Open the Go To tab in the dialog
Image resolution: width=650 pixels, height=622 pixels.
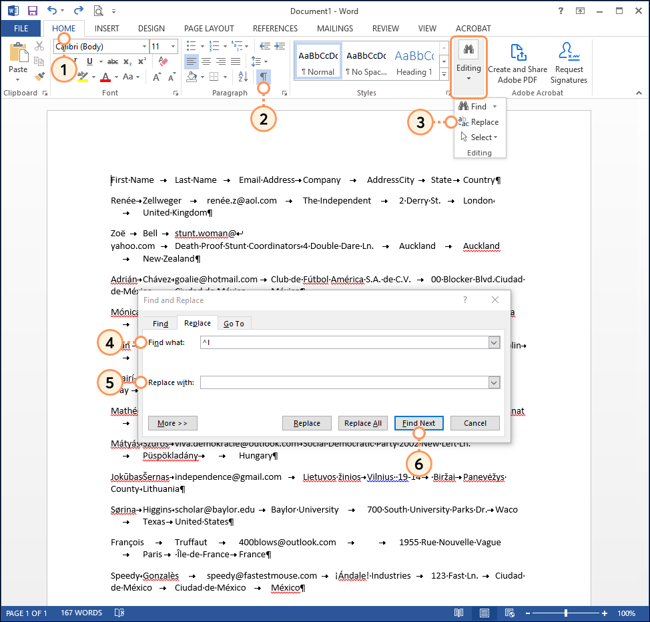[x=234, y=324]
